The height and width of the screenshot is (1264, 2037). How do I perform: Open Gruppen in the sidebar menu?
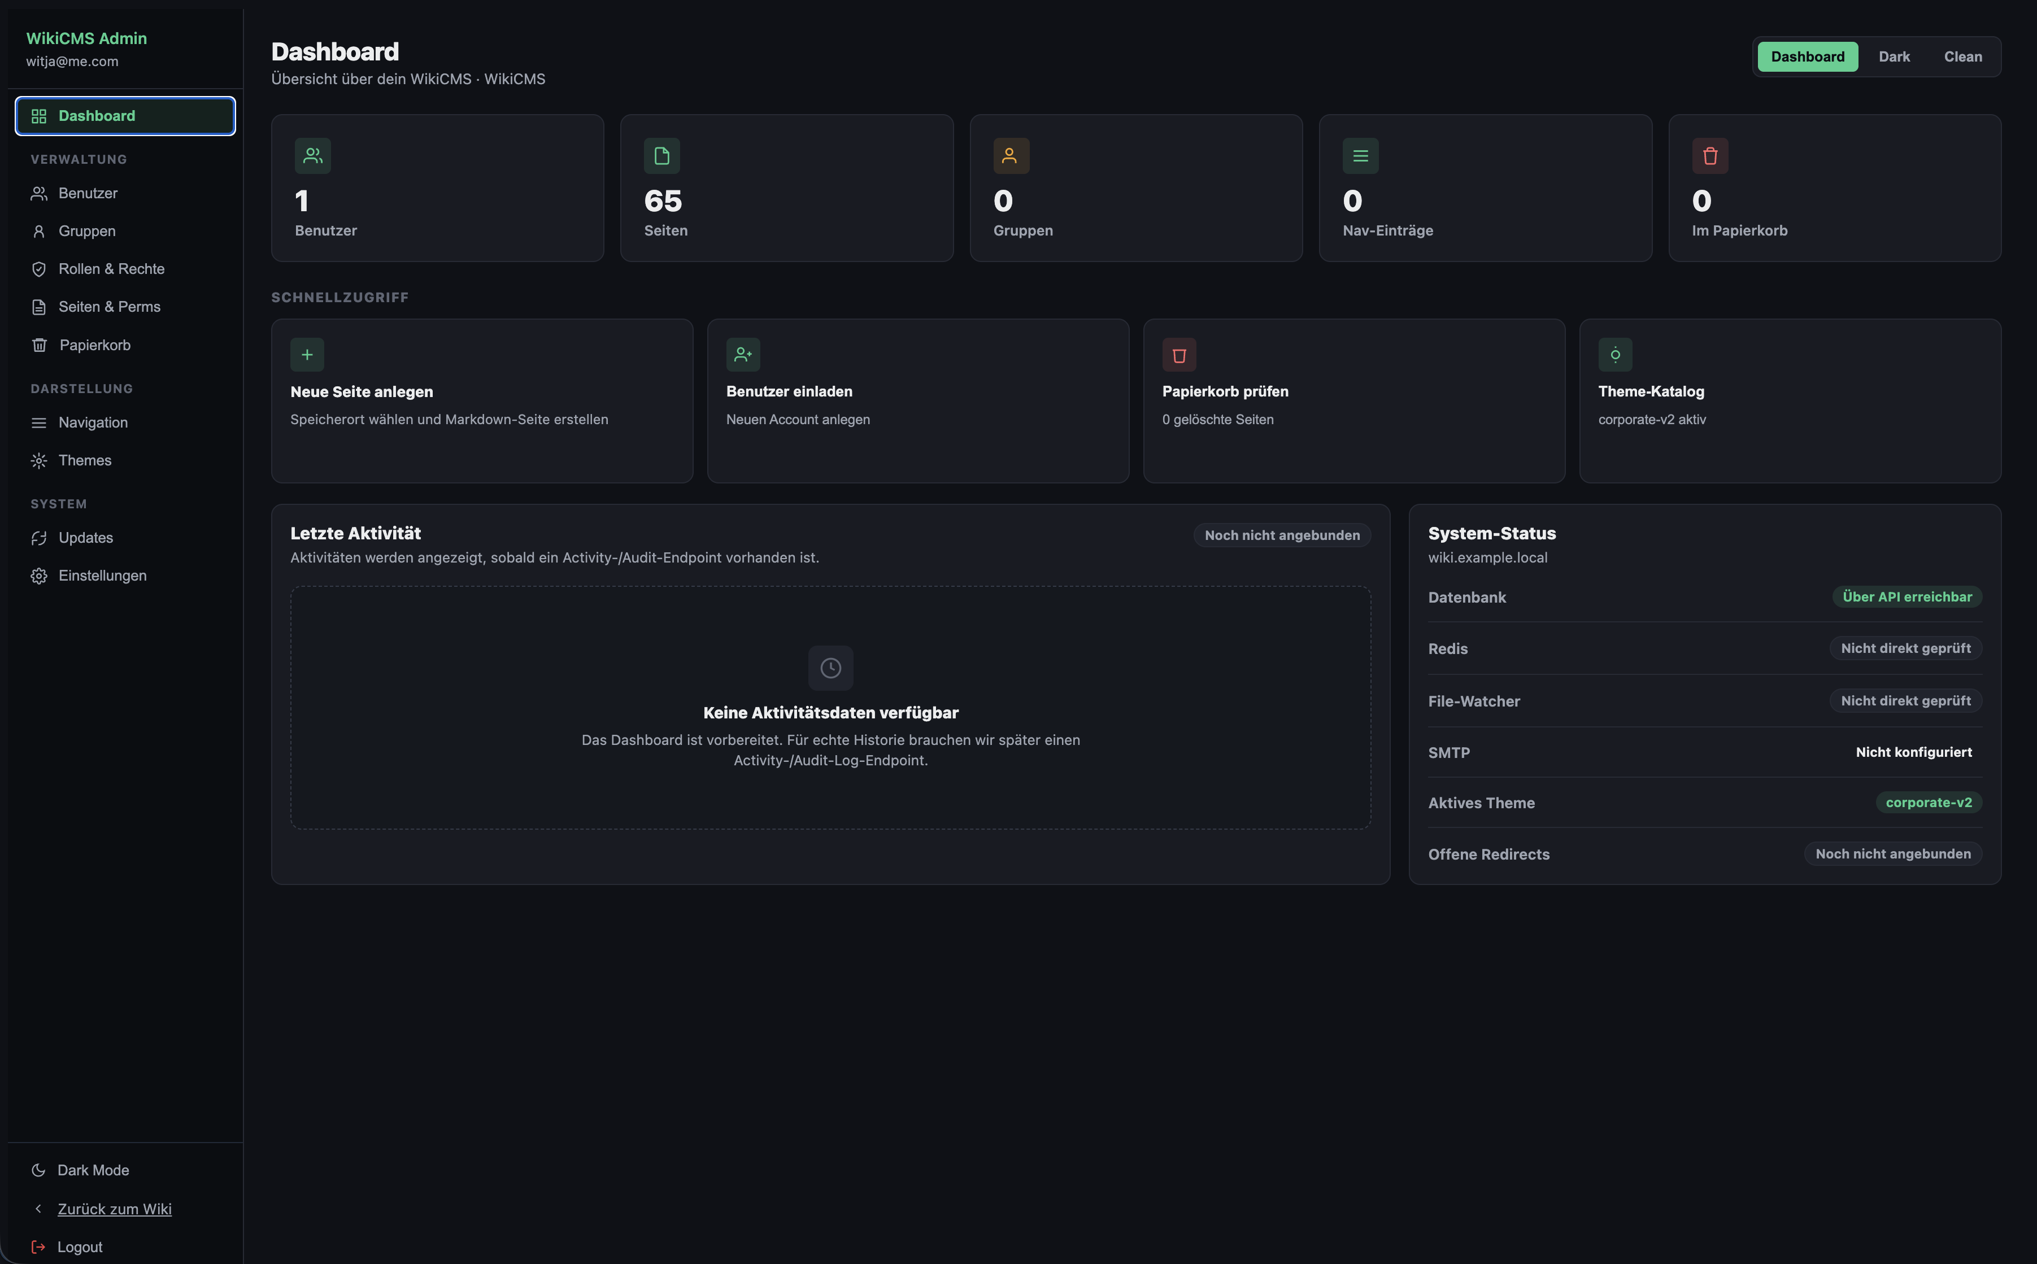(125, 231)
